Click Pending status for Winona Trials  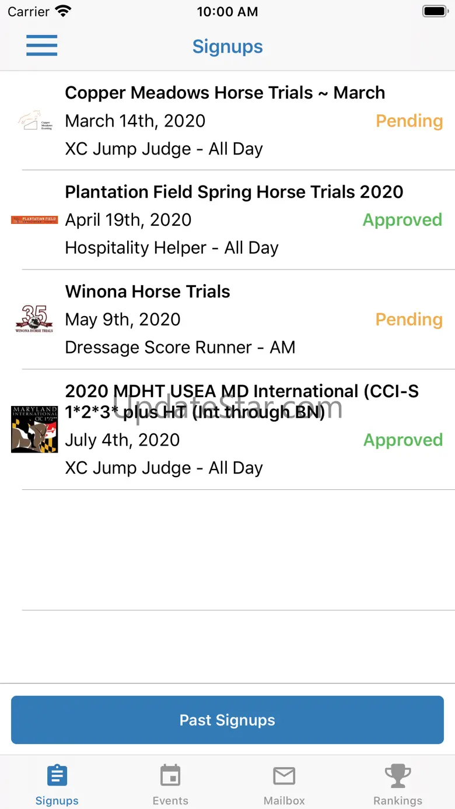point(409,319)
